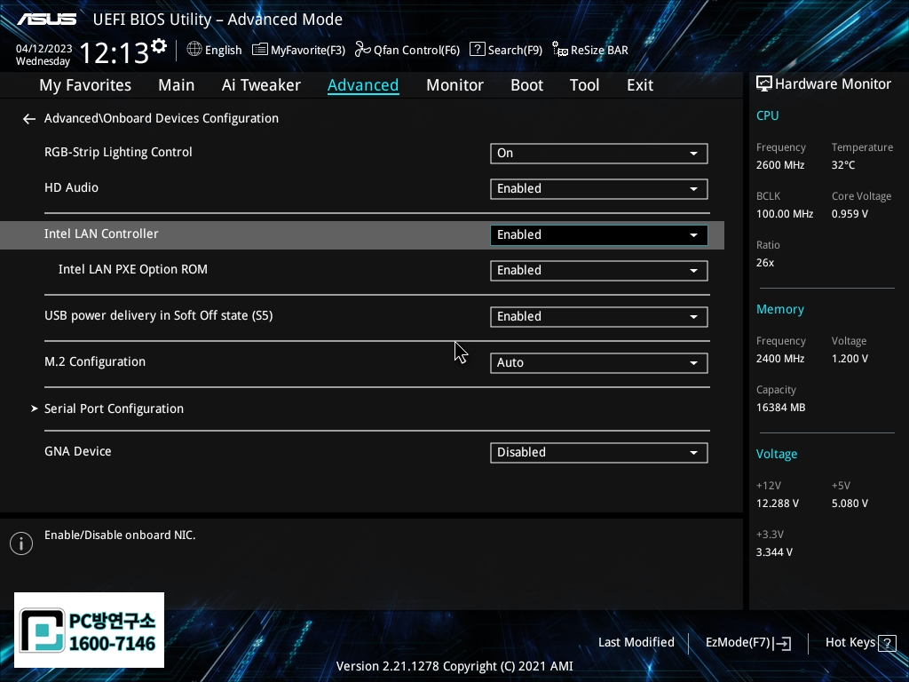Click the EzMode exit arrow icon
The image size is (909, 682).
pyautogui.click(x=782, y=643)
